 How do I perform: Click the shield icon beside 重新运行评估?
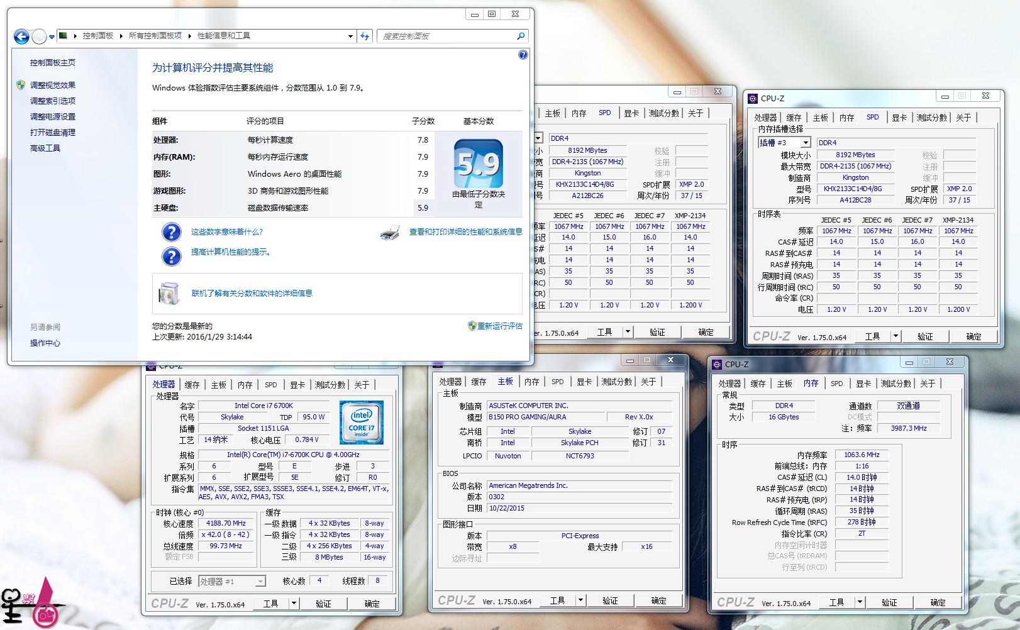(472, 326)
